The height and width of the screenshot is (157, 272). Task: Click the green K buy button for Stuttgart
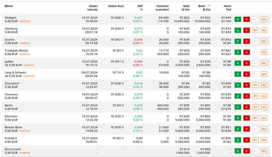click(x=238, y=19)
